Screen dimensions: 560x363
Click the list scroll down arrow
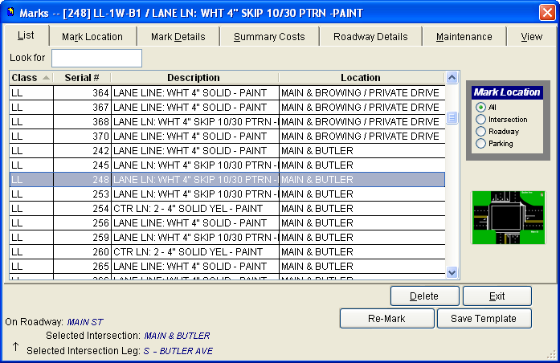point(452,273)
